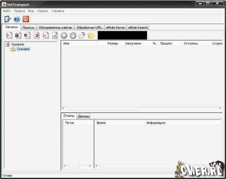The image size is (226, 179).
Task: Click the options/settings notepad toolbar icon
Action: pyautogui.click(x=8, y=19)
